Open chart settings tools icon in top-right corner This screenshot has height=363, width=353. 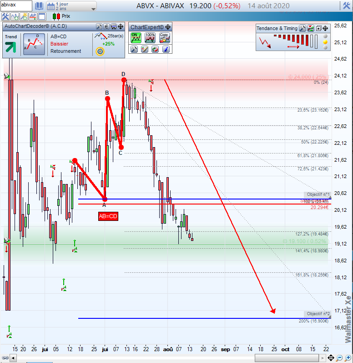347,5
